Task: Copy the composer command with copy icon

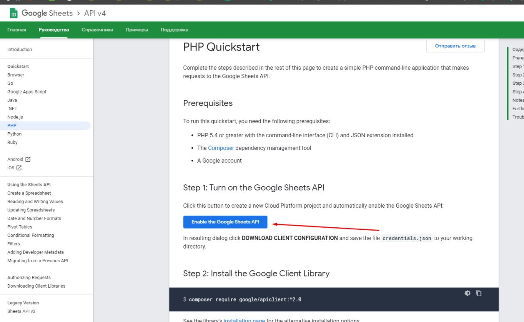Action: 479,293
